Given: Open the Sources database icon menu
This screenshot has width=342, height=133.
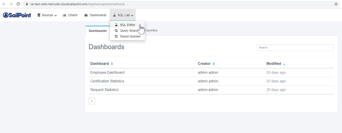Looking at the screenshot, I should [39, 15].
